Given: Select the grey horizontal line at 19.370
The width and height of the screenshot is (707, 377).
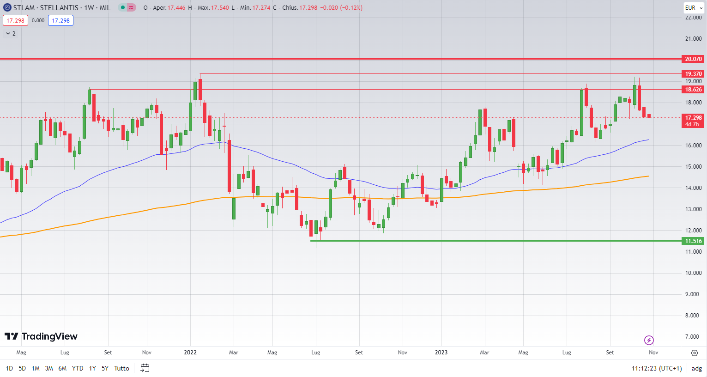Looking at the screenshot, I should click(440, 74).
